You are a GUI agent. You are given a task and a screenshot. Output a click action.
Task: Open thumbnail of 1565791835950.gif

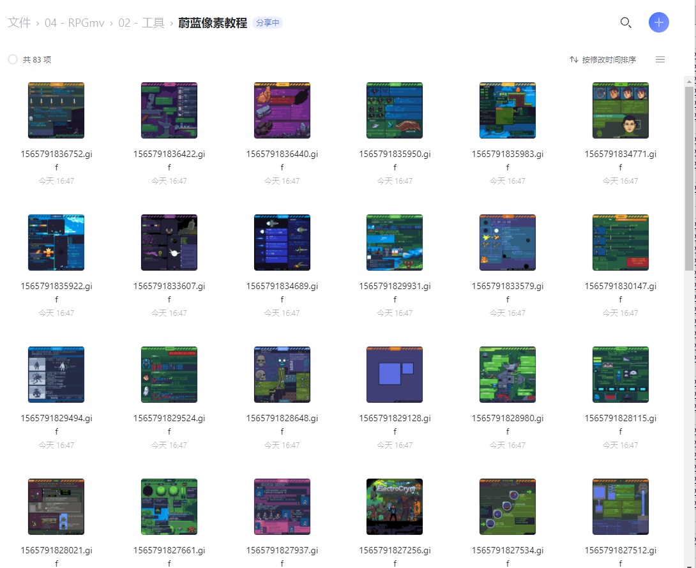tap(395, 110)
